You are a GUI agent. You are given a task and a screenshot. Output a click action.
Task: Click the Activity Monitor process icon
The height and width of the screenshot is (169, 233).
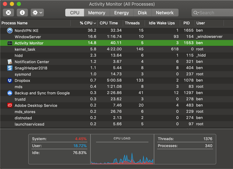tap(10, 43)
